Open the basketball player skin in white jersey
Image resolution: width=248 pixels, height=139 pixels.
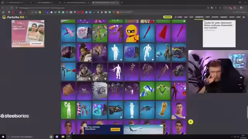click(x=179, y=110)
